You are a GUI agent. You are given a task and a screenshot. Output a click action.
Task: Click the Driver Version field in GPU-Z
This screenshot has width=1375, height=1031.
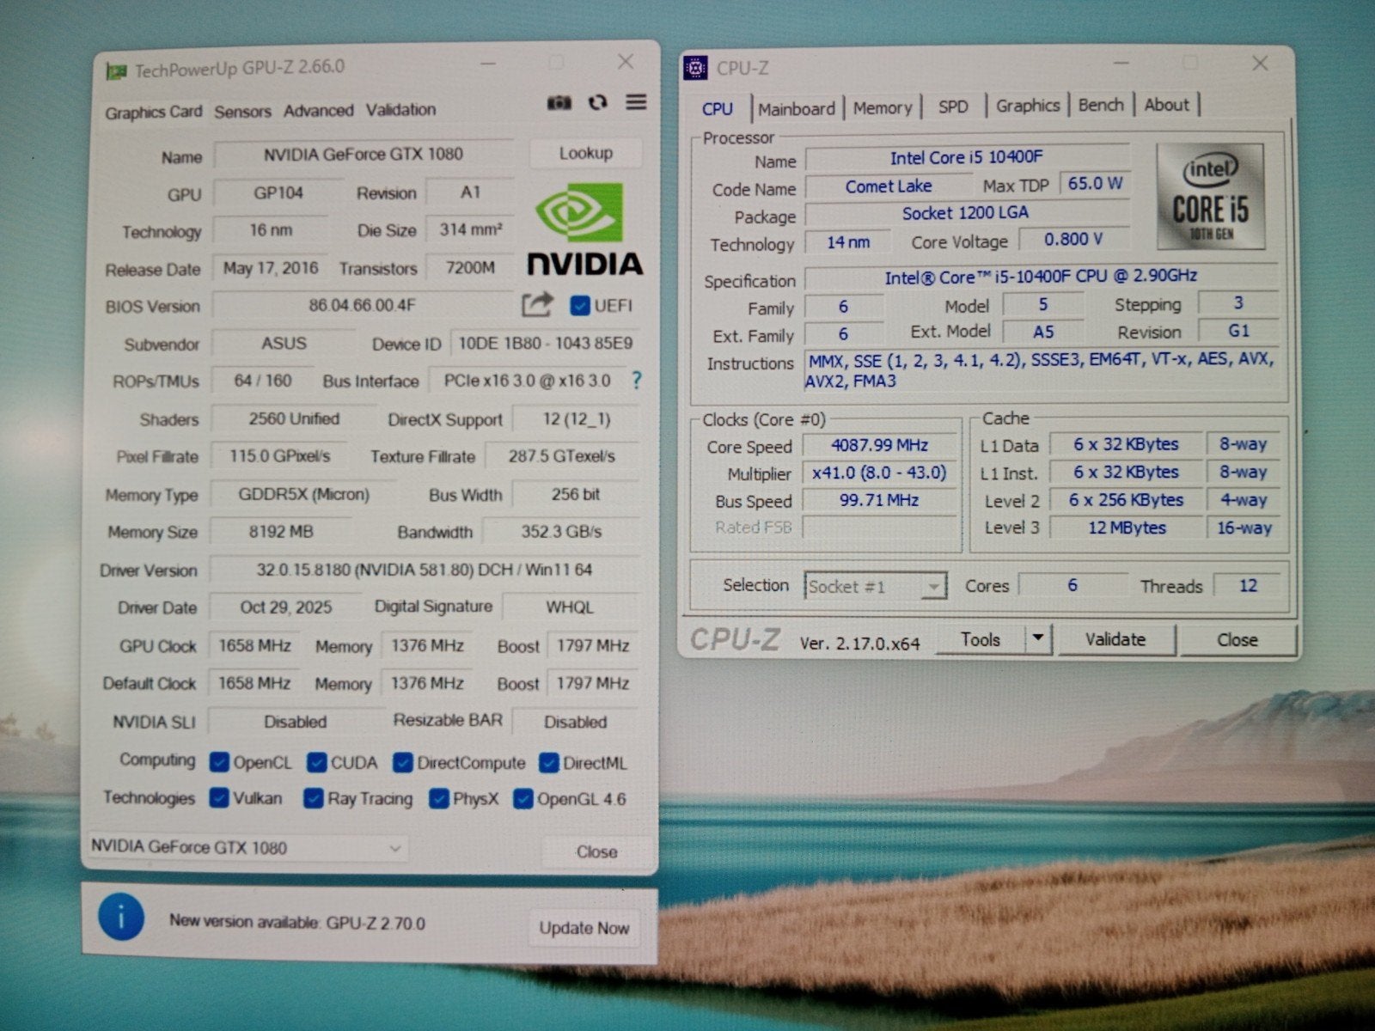coord(424,570)
